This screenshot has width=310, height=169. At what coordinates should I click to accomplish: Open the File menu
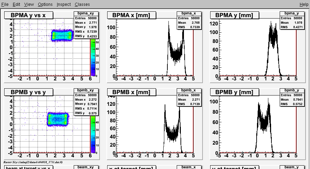click(x=5, y=4)
